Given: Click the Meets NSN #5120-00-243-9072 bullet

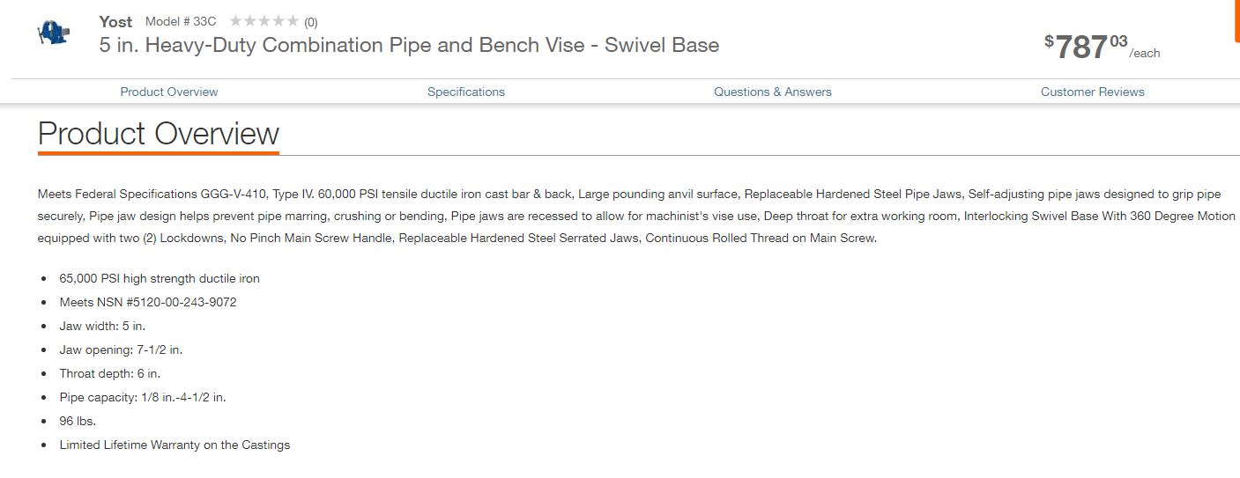Looking at the screenshot, I should (148, 302).
